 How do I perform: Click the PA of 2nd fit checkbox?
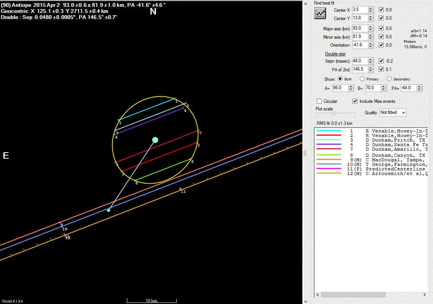coord(381,69)
